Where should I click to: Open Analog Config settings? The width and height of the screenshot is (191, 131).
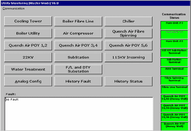(28, 81)
